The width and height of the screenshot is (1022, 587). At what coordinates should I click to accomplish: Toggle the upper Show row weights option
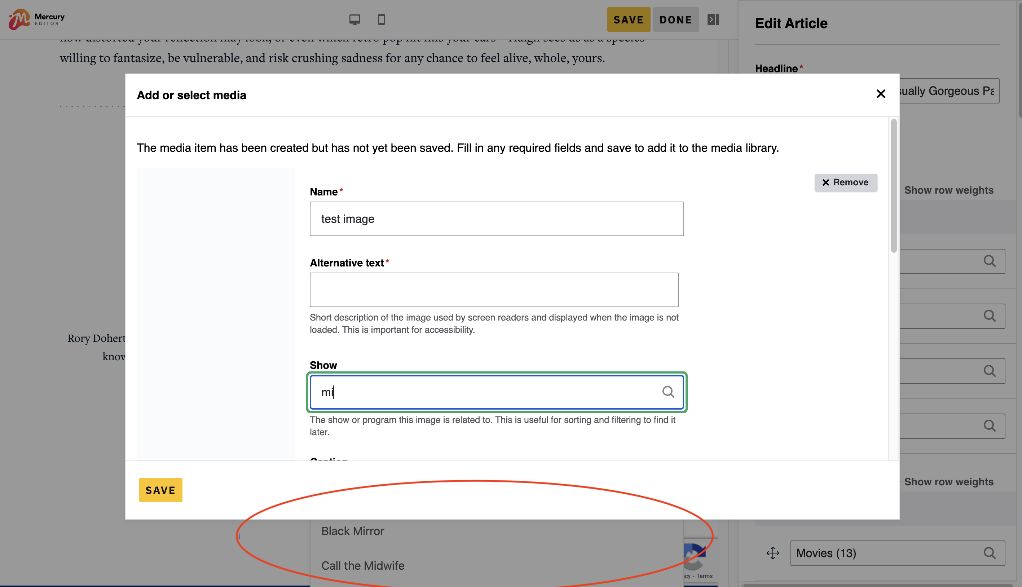[x=949, y=190]
